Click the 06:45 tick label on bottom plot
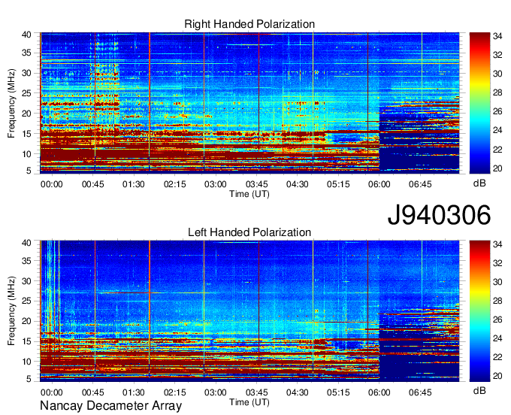This screenshot has width=511, height=415. point(420,392)
